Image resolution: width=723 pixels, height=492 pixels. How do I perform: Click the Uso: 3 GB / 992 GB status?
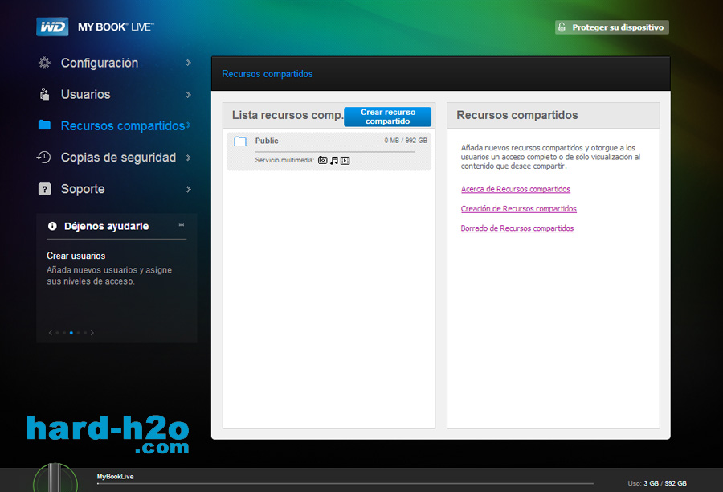[x=657, y=483]
